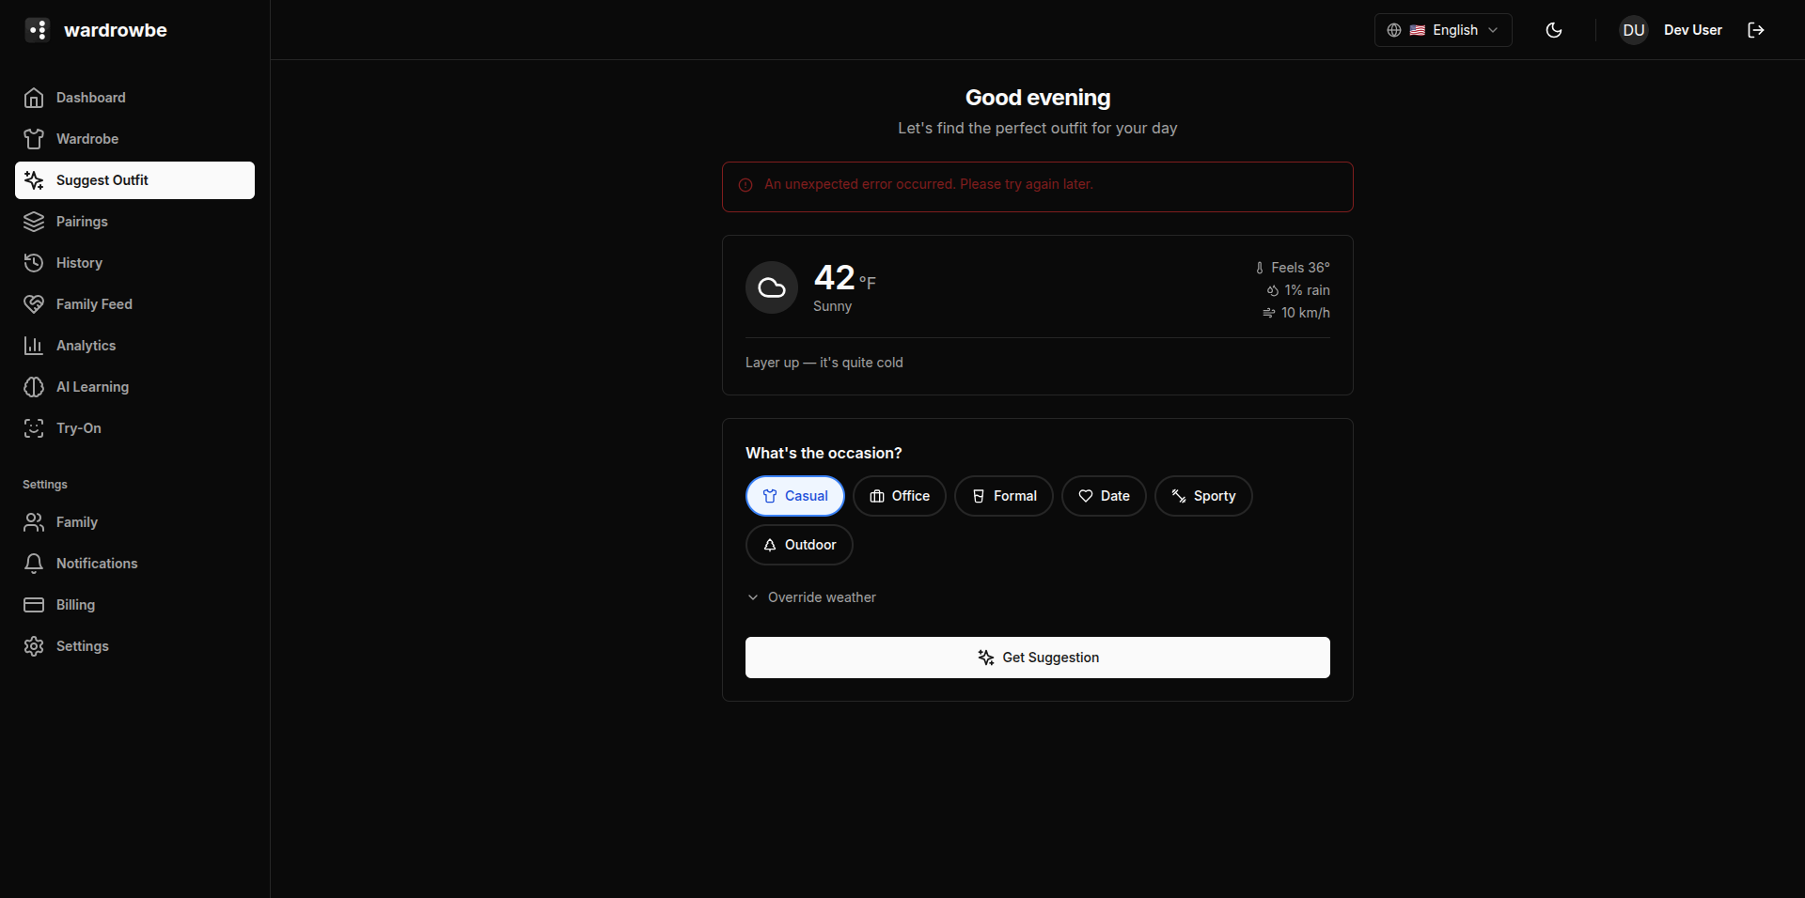Pick the Outdoor occasion button
The image size is (1805, 898).
pos(798,545)
